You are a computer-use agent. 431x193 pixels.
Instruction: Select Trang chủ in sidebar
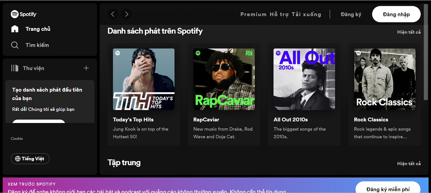(38, 29)
